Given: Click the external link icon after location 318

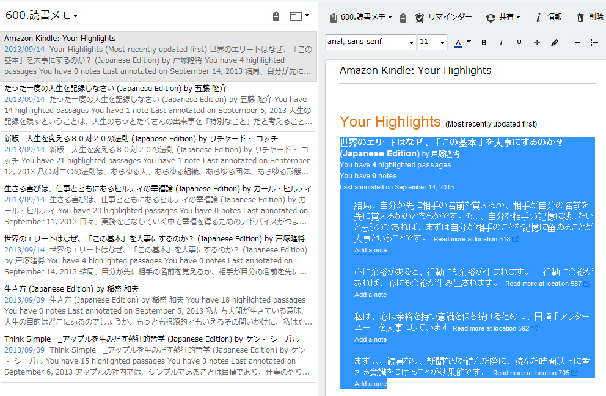Looking at the screenshot, I should point(515,239).
